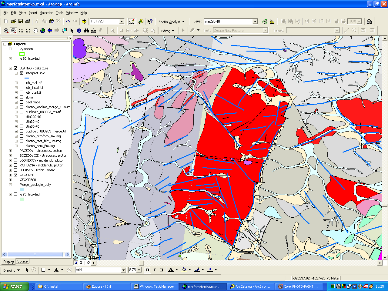Click the Bold text icon in Drawing toolbar
Image resolution: width=388 pixels, height=291 pixels.
point(147,270)
